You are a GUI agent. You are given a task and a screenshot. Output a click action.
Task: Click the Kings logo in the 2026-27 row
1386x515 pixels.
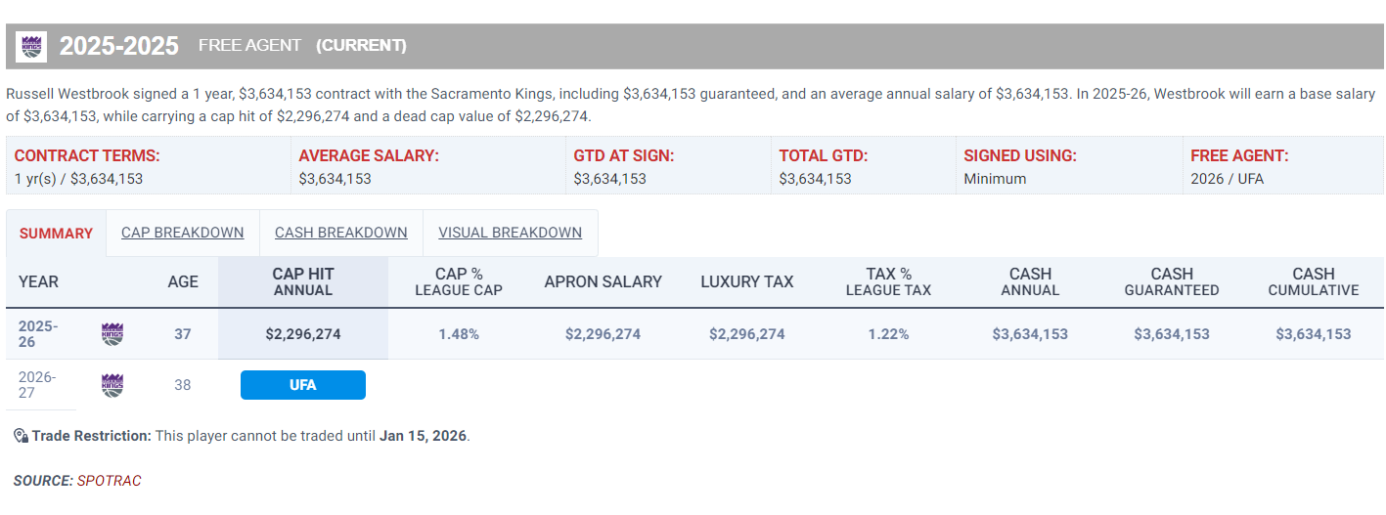(x=112, y=385)
